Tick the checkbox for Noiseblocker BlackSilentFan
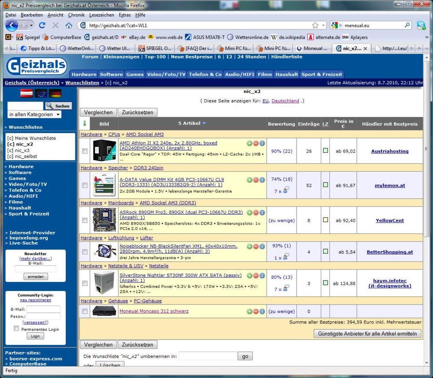Image resolution: width=433 pixels, height=378 pixels. pyautogui.click(x=85, y=252)
